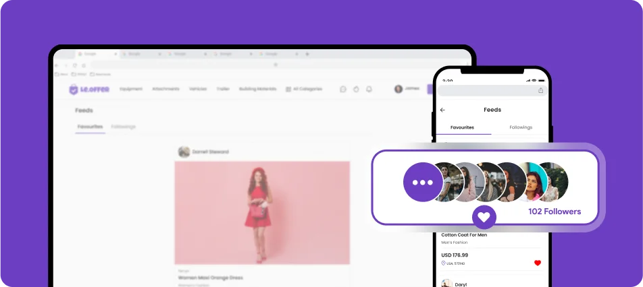The height and width of the screenshot is (287, 643).
Task: Open the Cotton Coat For Men listing
Action: [464, 235]
